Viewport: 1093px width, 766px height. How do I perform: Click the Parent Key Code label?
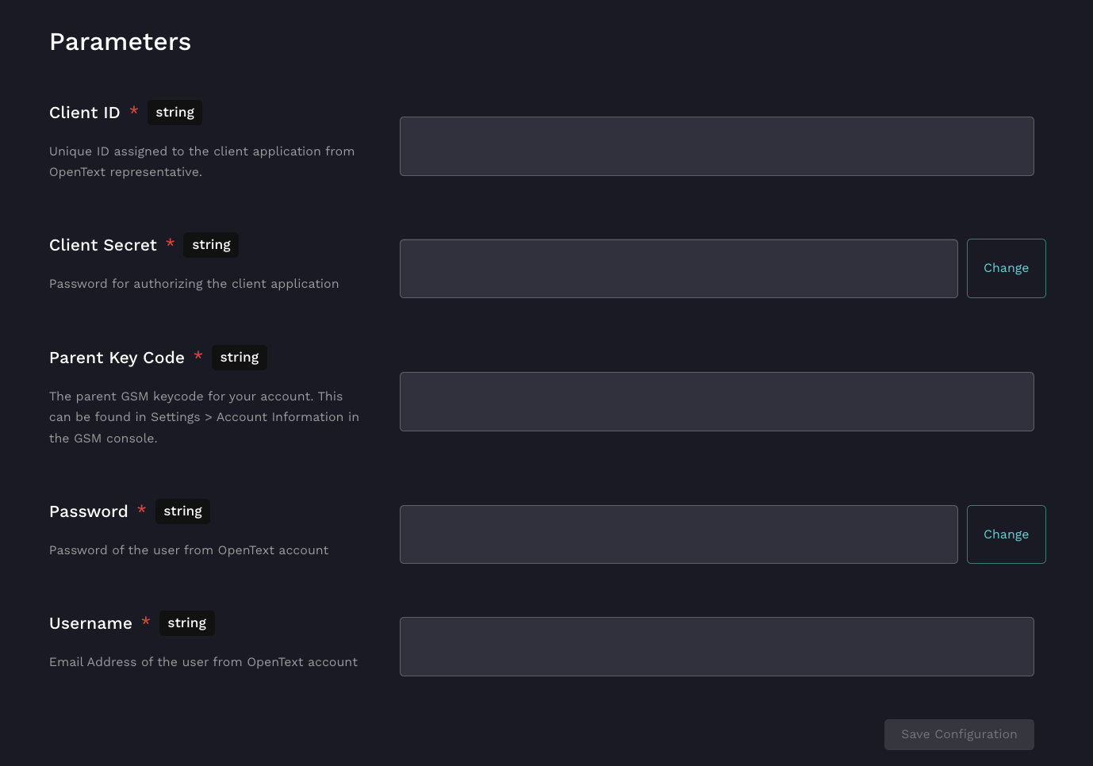(117, 358)
